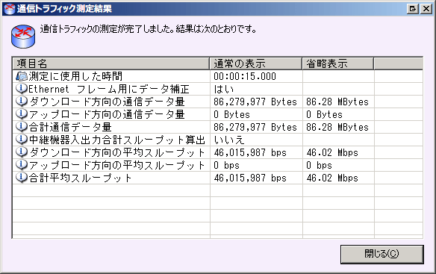Click the clock icon beside 測定に使用した時間
436x274 pixels.
(22, 76)
